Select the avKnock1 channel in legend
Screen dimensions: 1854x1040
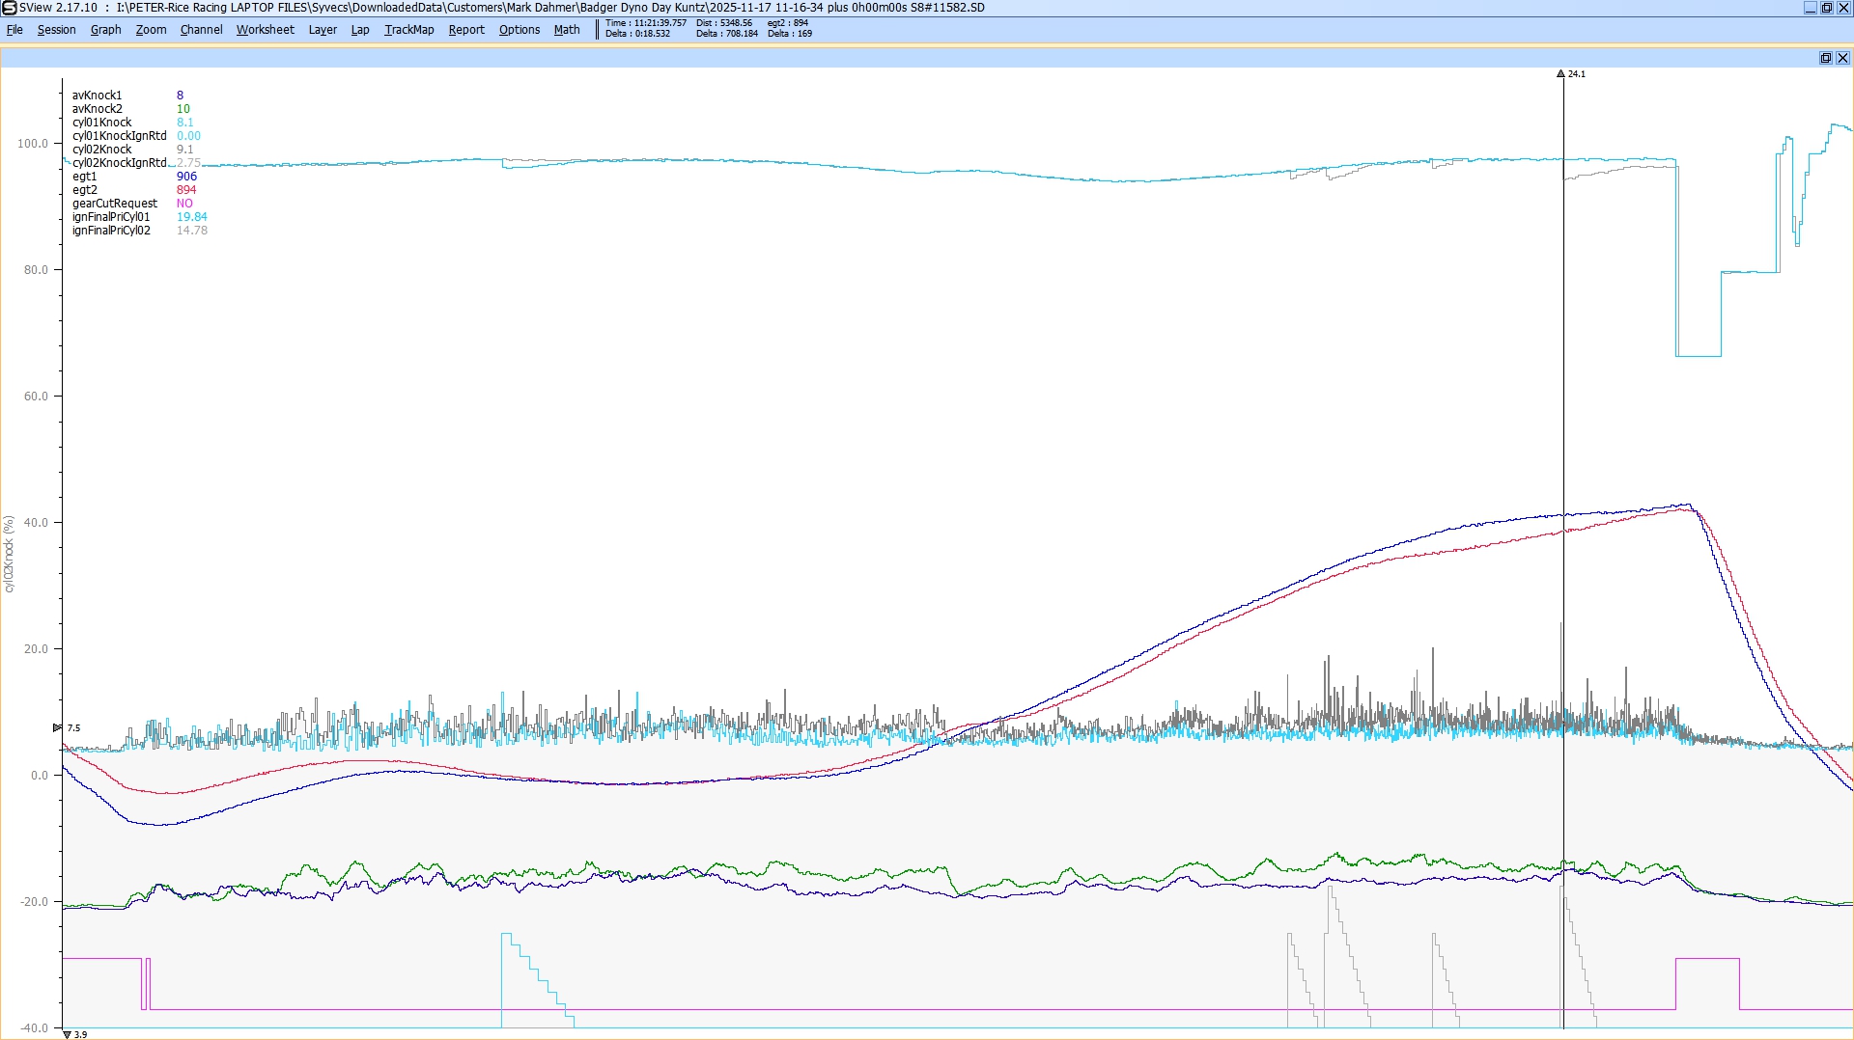(x=97, y=96)
